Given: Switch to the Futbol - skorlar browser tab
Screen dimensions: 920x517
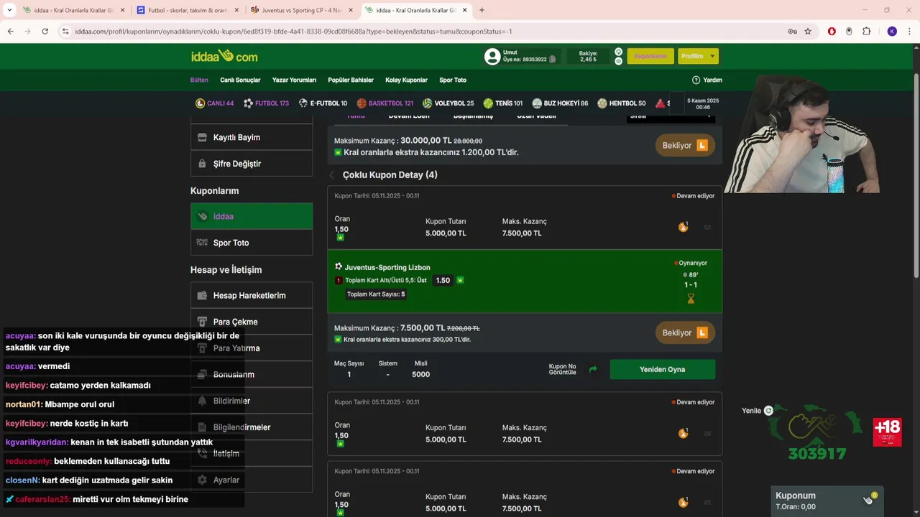Looking at the screenshot, I should point(188,10).
